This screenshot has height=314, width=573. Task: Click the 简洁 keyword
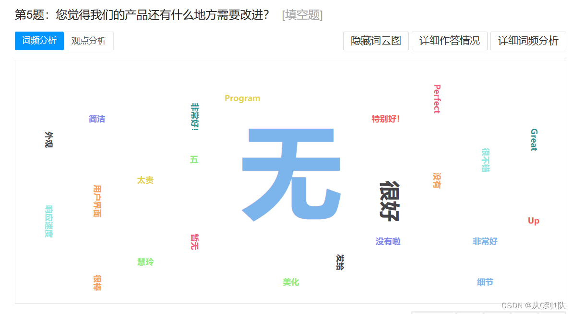[96, 119]
